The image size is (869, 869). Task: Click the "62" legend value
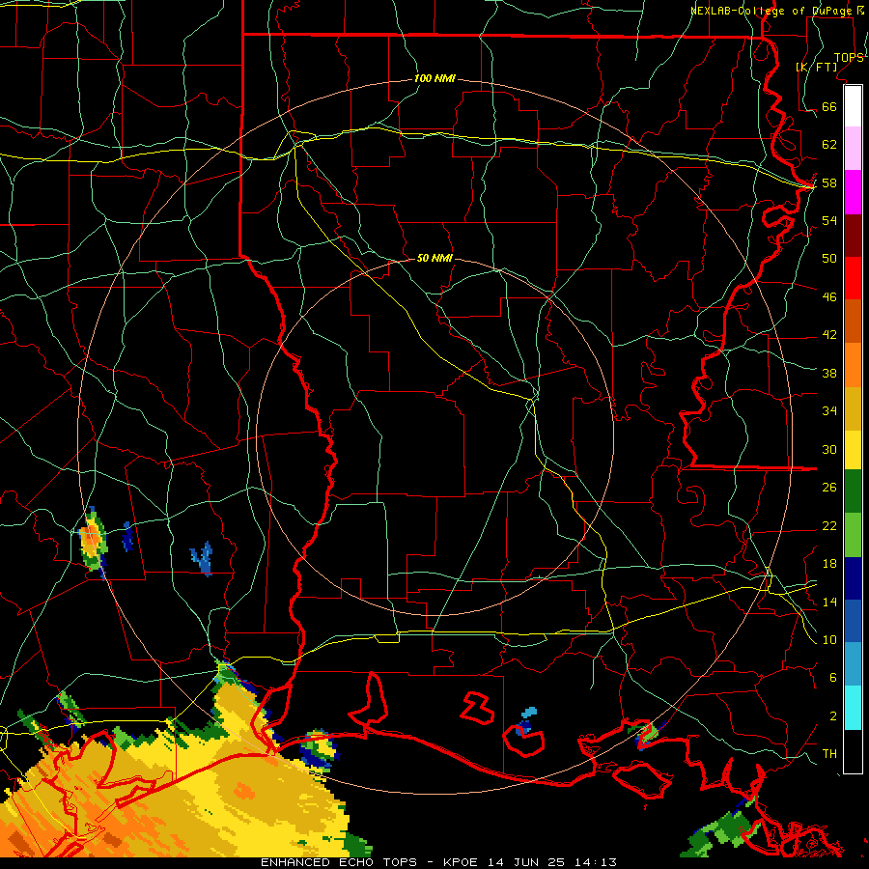click(x=829, y=145)
